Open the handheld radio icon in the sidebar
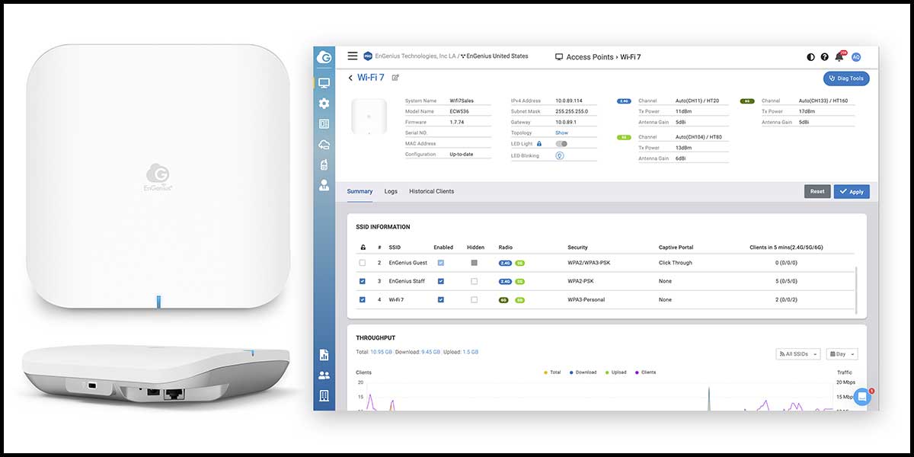 pyautogui.click(x=324, y=164)
